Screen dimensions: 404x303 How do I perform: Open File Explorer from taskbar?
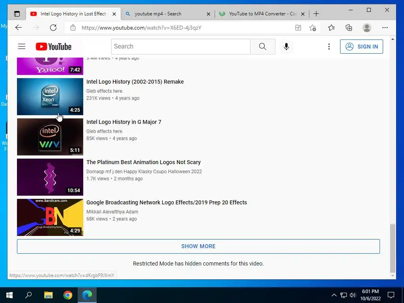pos(48,295)
